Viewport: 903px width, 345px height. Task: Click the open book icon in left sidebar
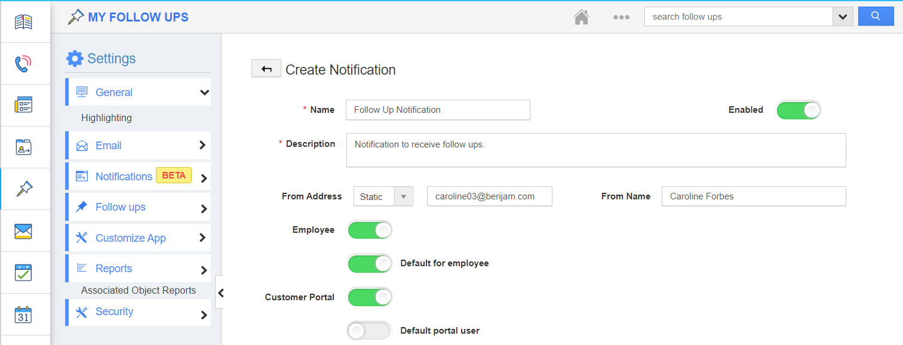tap(23, 22)
